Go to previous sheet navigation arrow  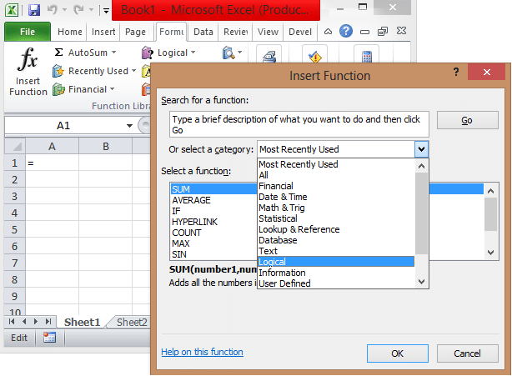(24, 322)
